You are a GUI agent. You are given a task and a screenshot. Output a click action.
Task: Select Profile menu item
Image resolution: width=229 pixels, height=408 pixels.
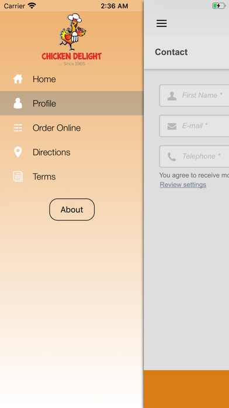tap(72, 103)
